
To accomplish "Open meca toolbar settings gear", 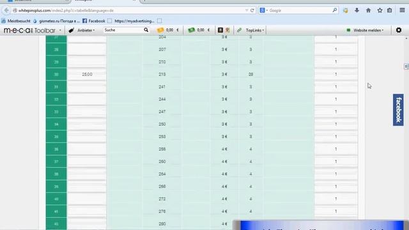I will [399, 30].
